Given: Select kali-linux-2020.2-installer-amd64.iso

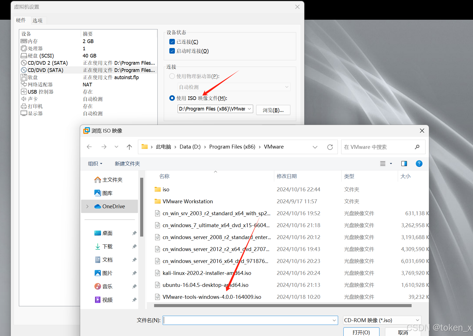Looking at the screenshot, I should point(203,273).
